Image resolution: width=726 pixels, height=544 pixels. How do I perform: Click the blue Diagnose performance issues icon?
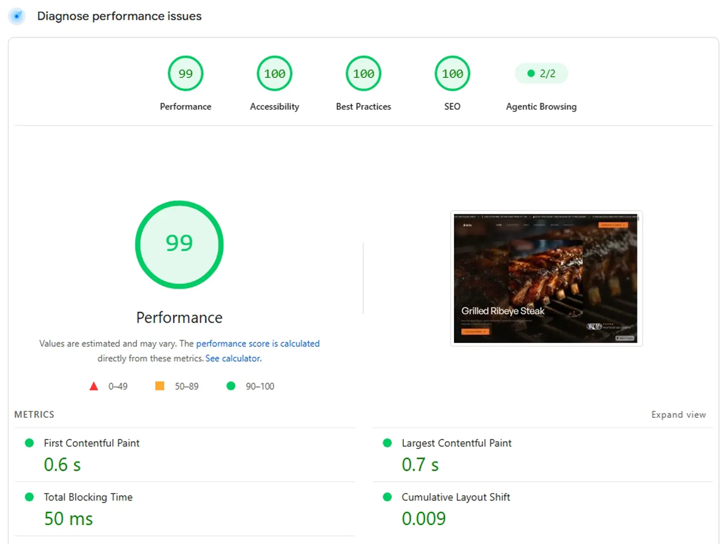coord(17,16)
